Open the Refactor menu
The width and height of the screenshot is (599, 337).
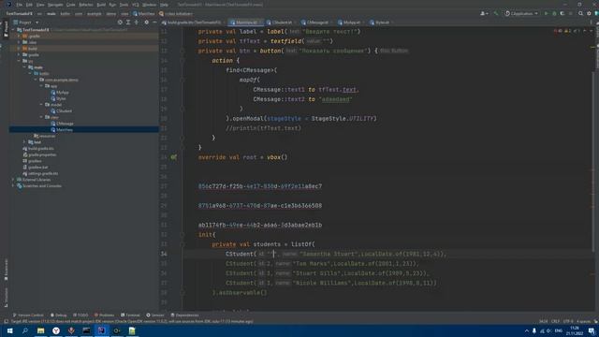click(85, 5)
